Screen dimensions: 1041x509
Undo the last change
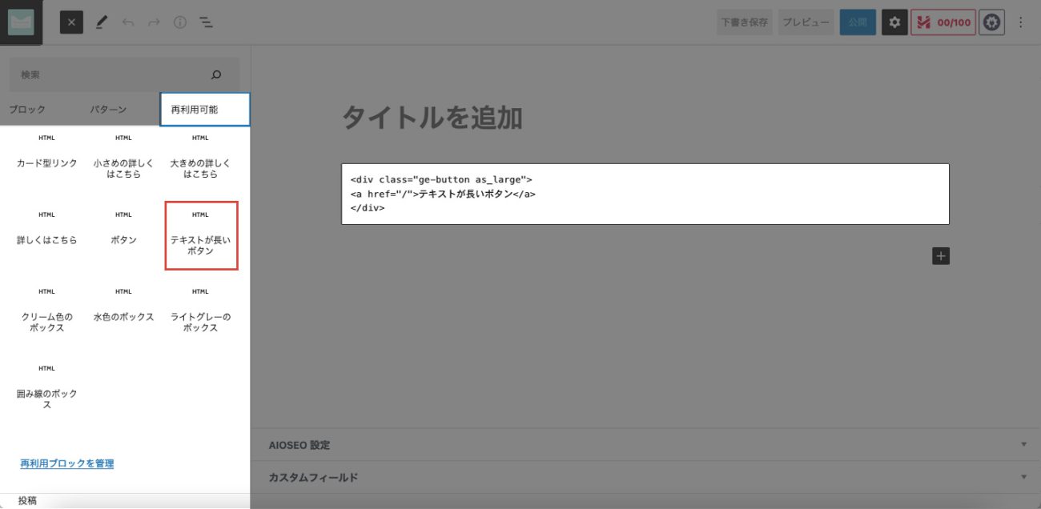(x=128, y=22)
